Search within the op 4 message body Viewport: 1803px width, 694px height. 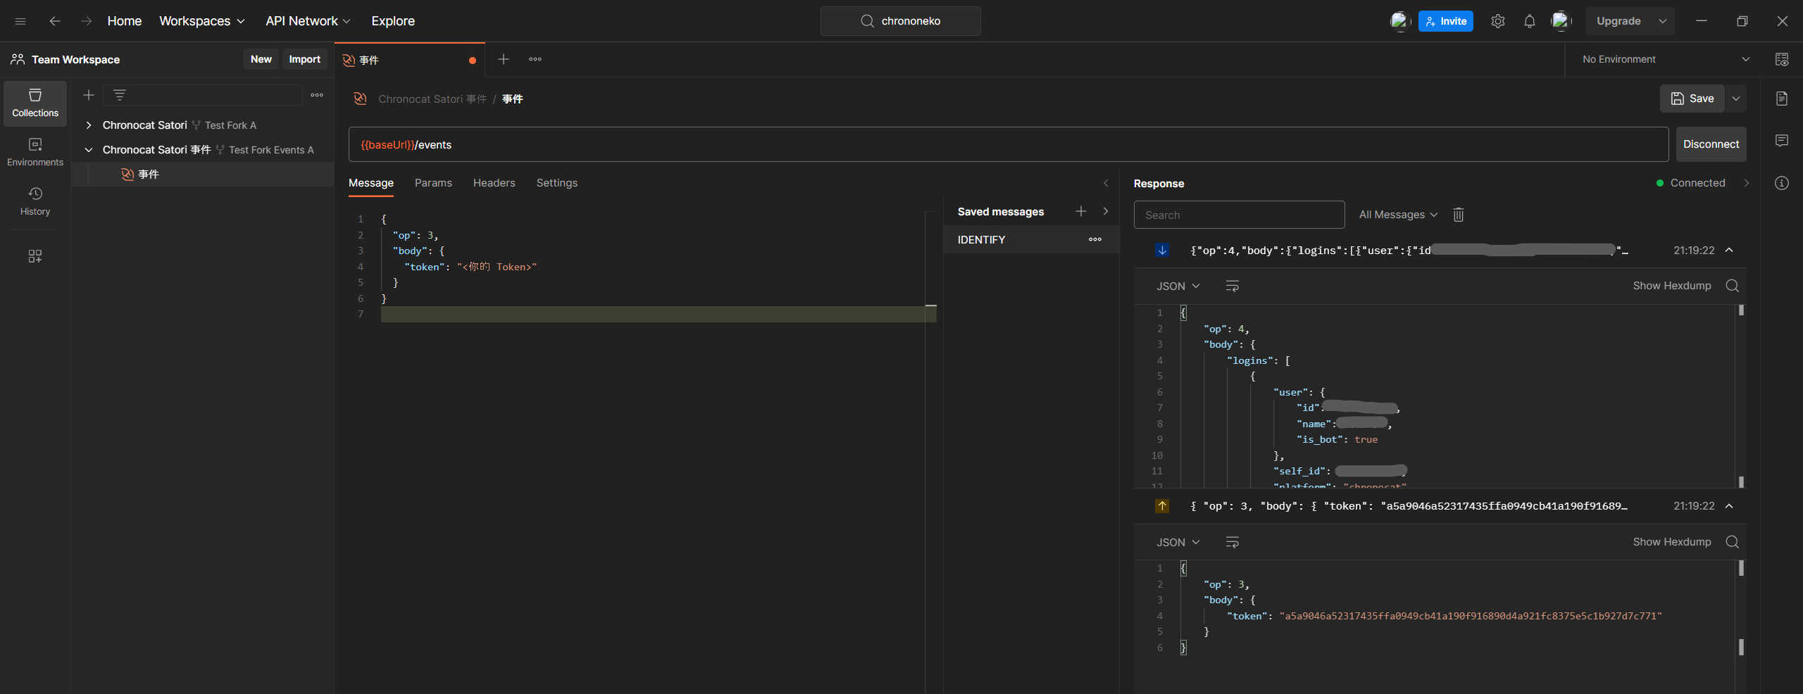[1733, 286]
